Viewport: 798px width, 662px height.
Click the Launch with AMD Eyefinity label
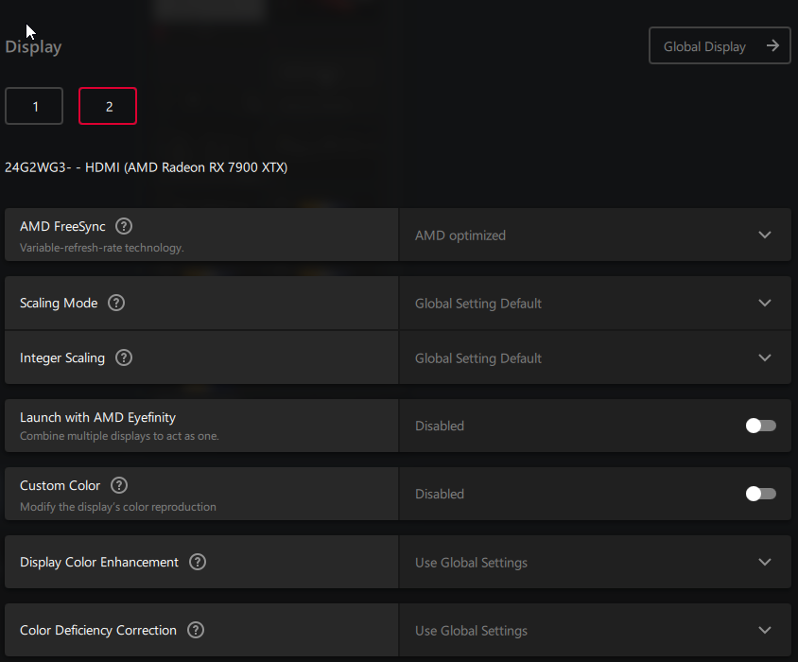pos(98,417)
